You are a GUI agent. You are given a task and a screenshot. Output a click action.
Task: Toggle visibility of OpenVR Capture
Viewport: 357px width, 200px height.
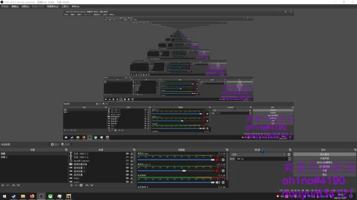127,161
